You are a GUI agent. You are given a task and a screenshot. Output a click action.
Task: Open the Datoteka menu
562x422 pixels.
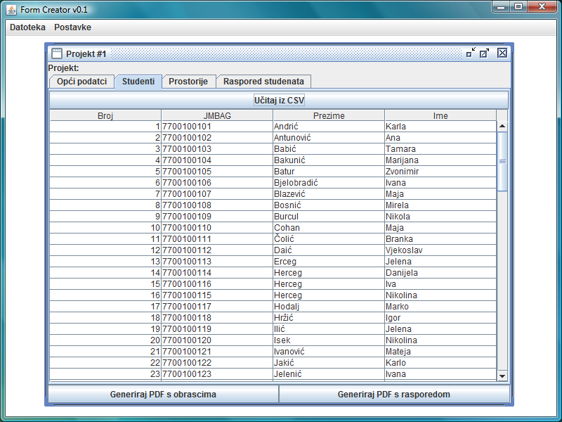(27, 27)
